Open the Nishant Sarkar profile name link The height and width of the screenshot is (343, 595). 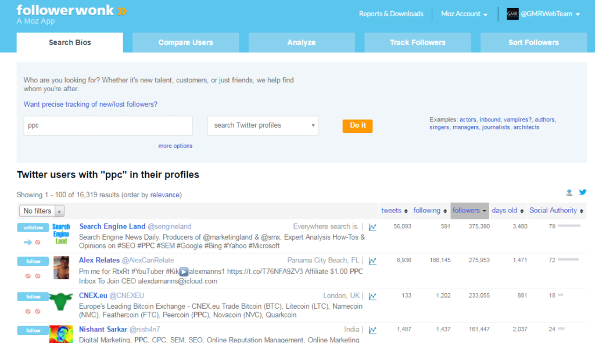(103, 329)
